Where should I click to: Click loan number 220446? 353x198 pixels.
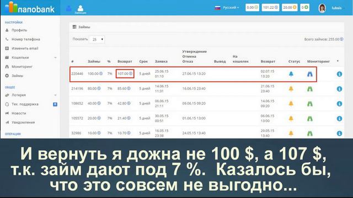click(x=77, y=74)
